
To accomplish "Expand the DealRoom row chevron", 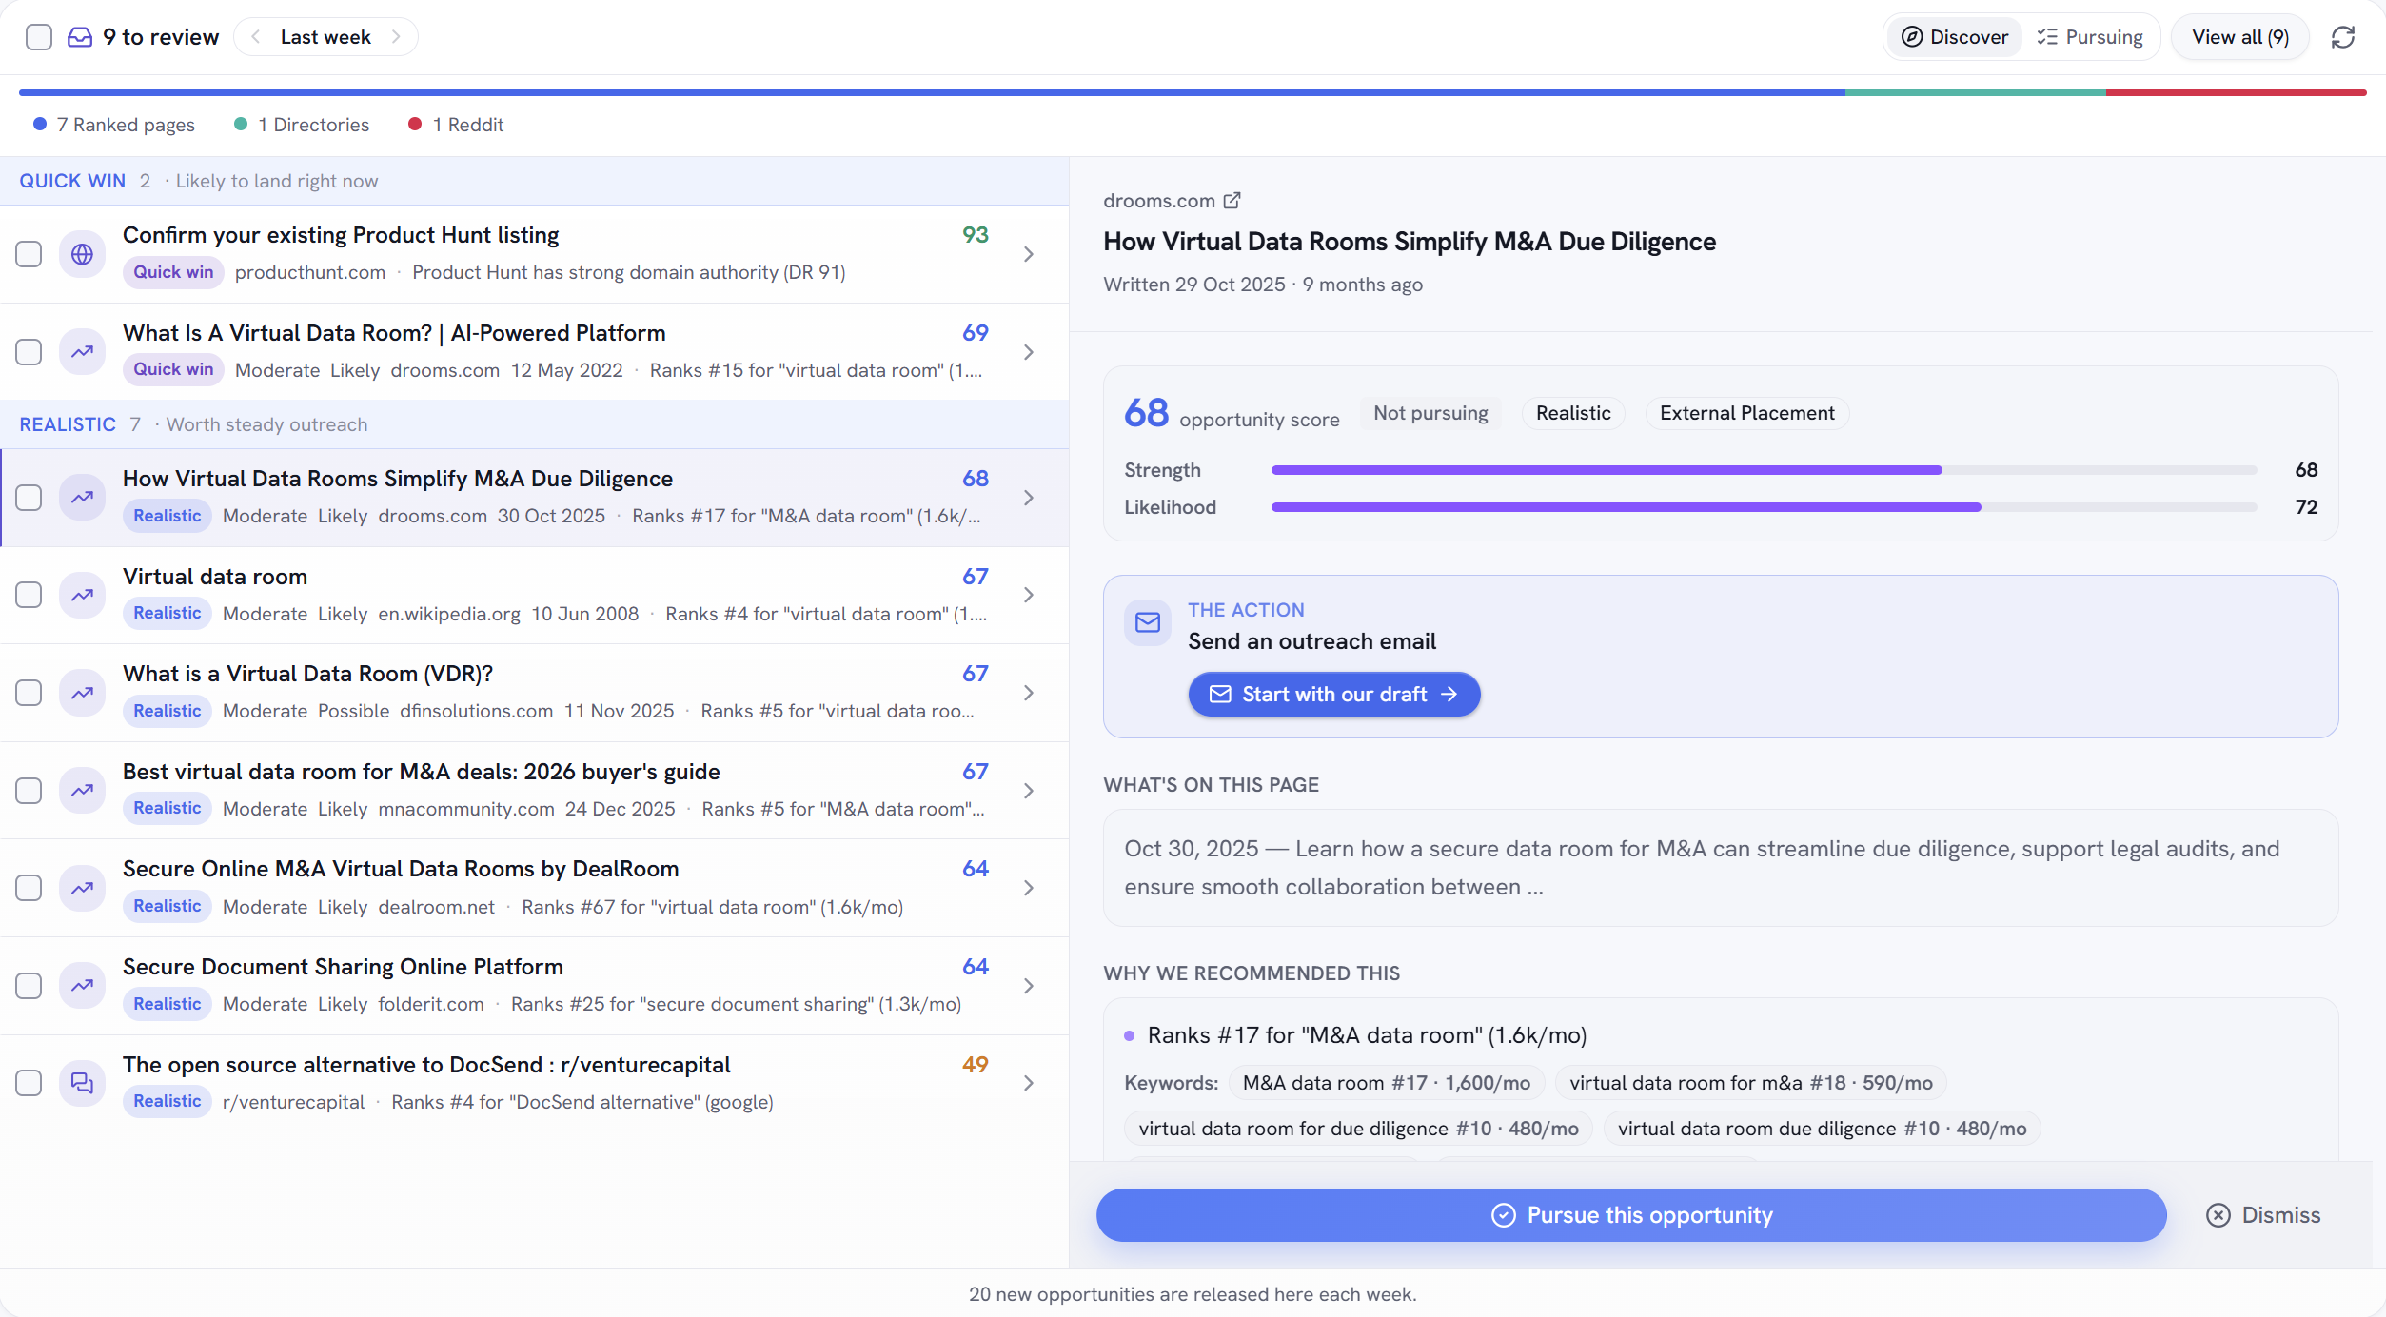I will tap(1029, 888).
